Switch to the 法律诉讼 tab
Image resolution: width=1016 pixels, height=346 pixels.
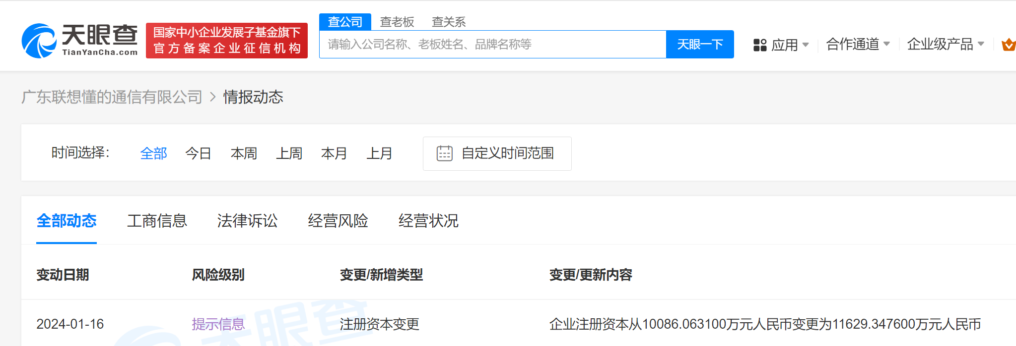247,221
